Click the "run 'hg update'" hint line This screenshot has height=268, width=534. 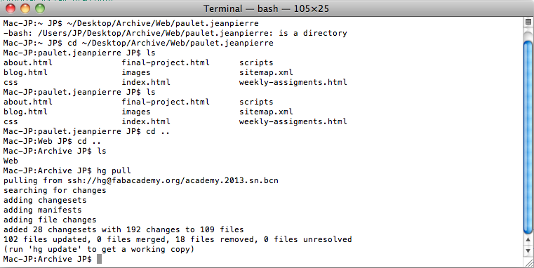point(99,250)
